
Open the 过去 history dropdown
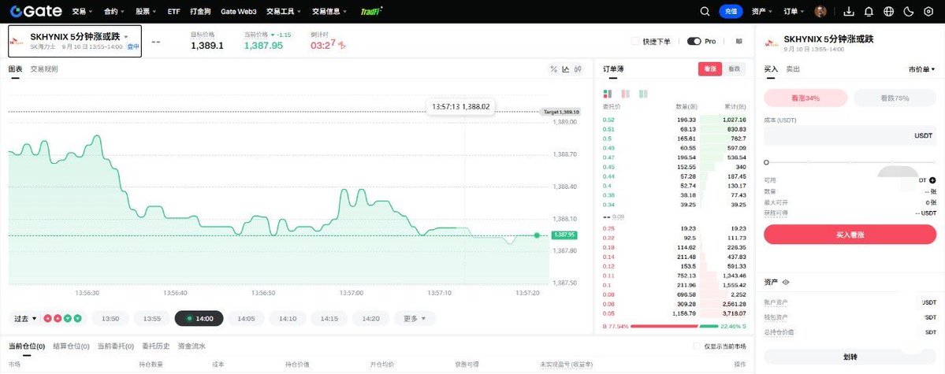pos(25,318)
